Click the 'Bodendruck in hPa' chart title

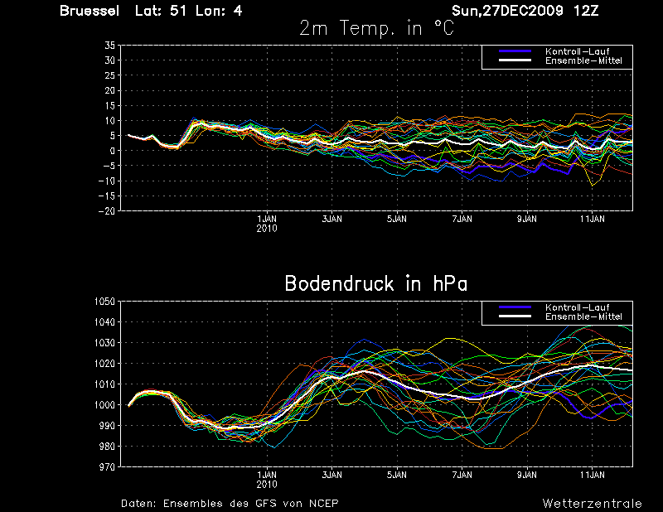(376, 283)
